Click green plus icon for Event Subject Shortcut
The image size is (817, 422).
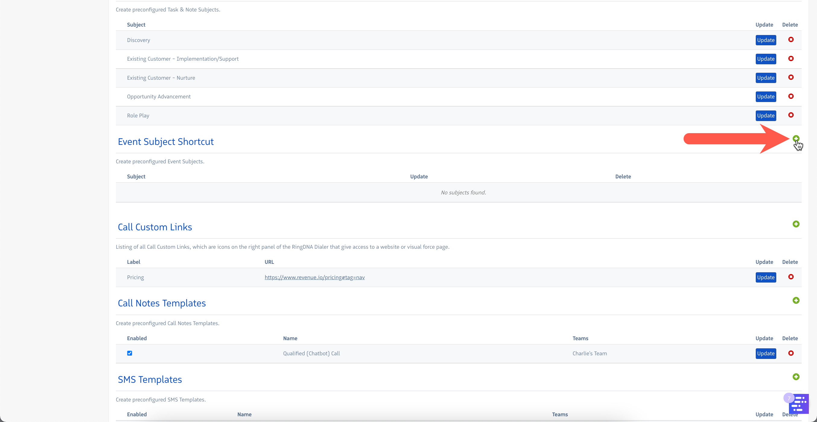coord(796,139)
